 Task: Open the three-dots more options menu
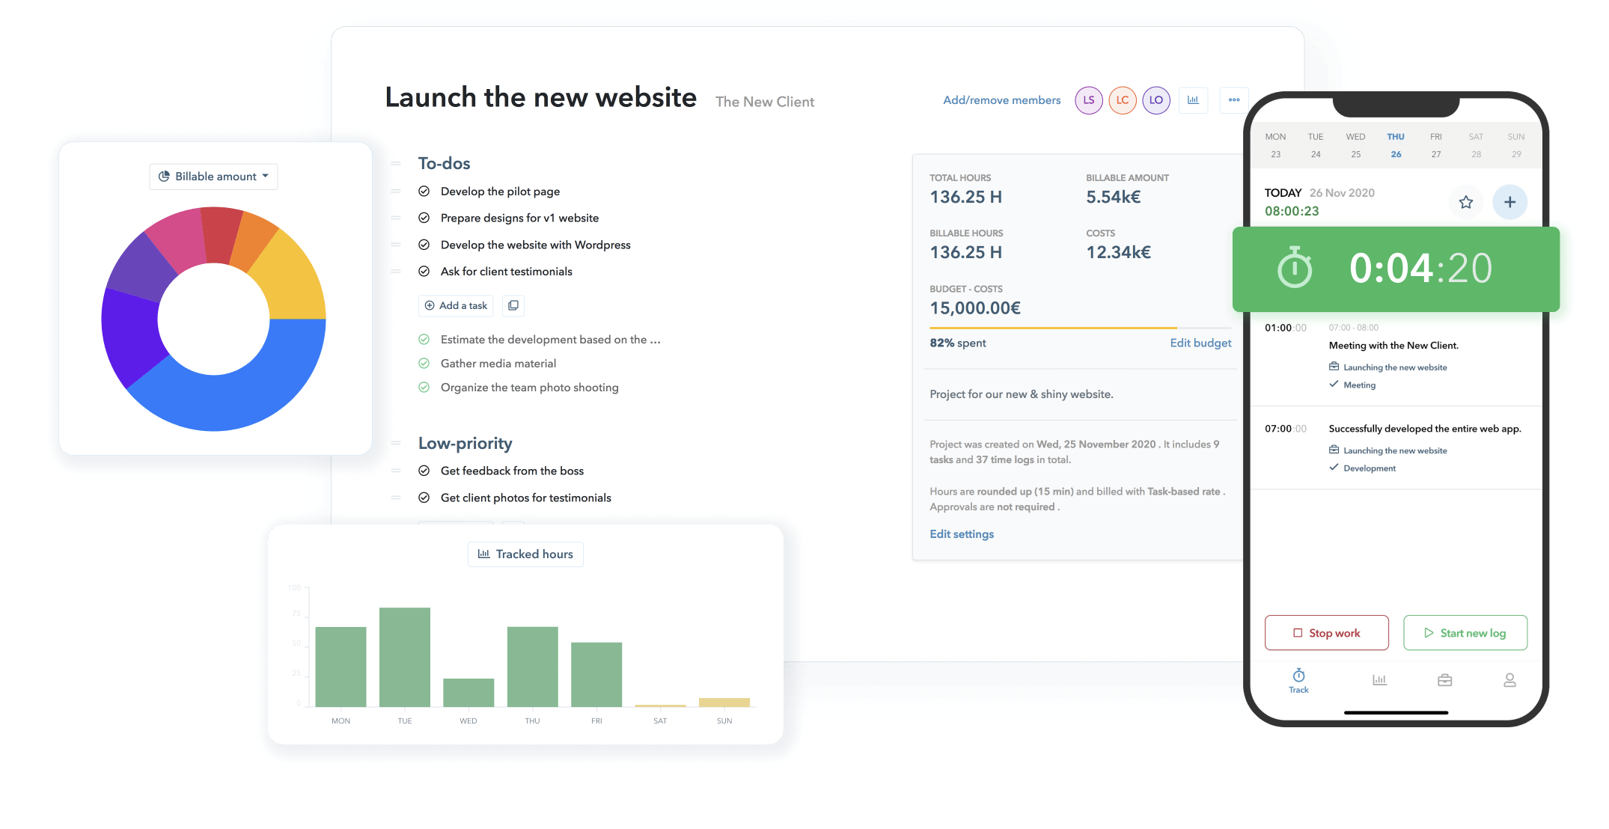click(x=1233, y=100)
